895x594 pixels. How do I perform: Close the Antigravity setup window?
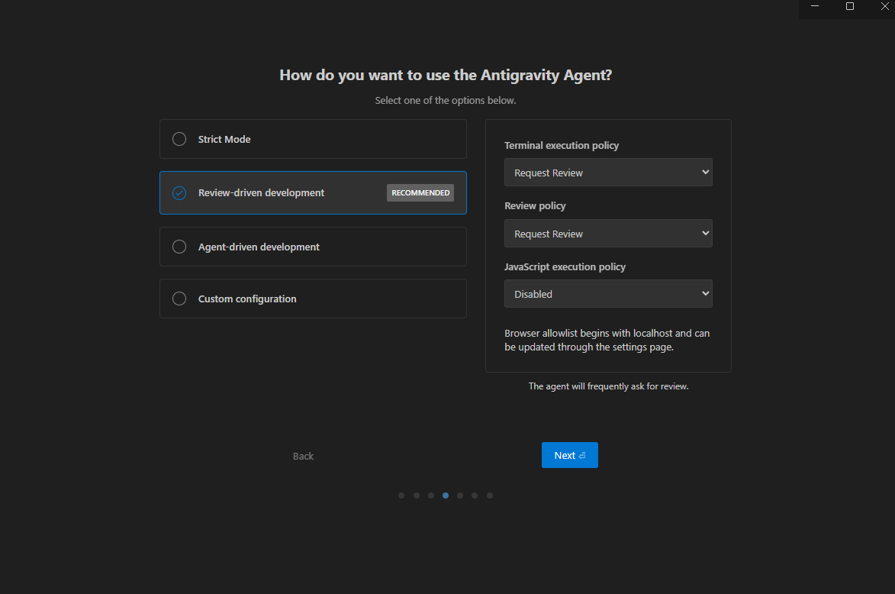pyautogui.click(x=884, y=7)
